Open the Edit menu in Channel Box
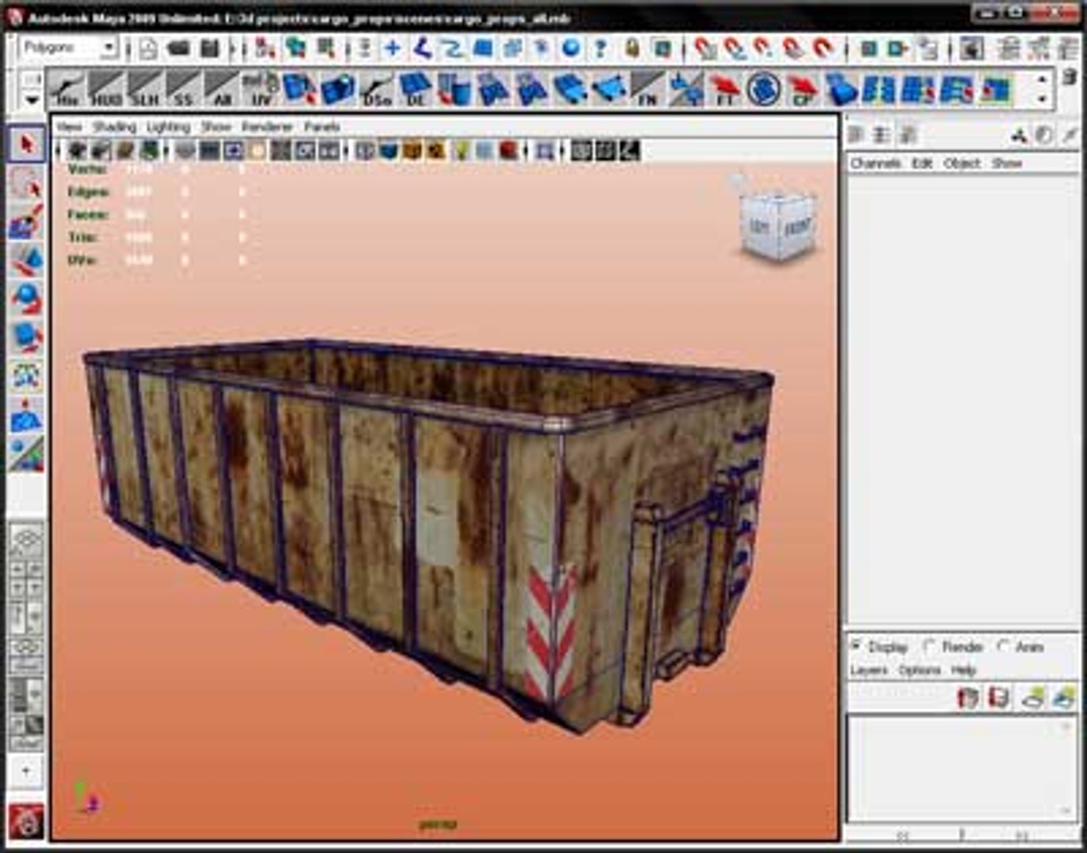1087x853 pixels. pos(922,163)
